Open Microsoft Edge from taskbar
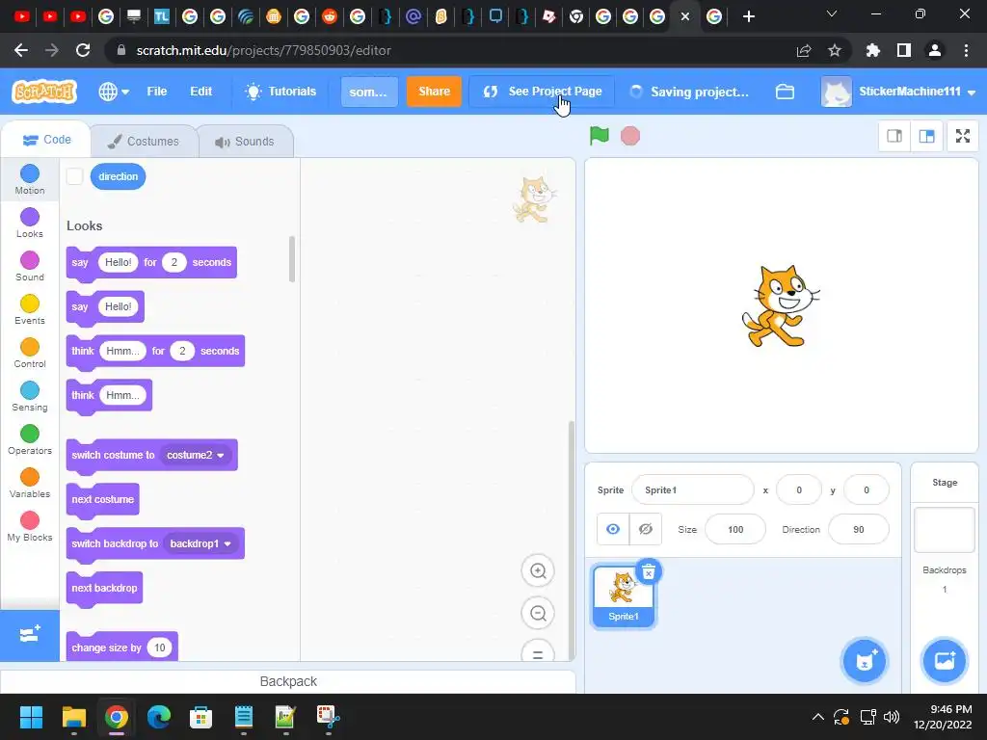987x740 pixels. [x=159, y=717]
